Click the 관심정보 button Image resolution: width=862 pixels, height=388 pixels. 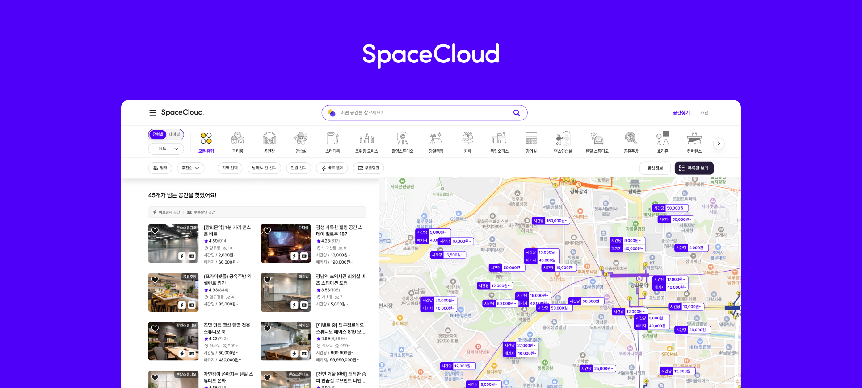point(655,168)
